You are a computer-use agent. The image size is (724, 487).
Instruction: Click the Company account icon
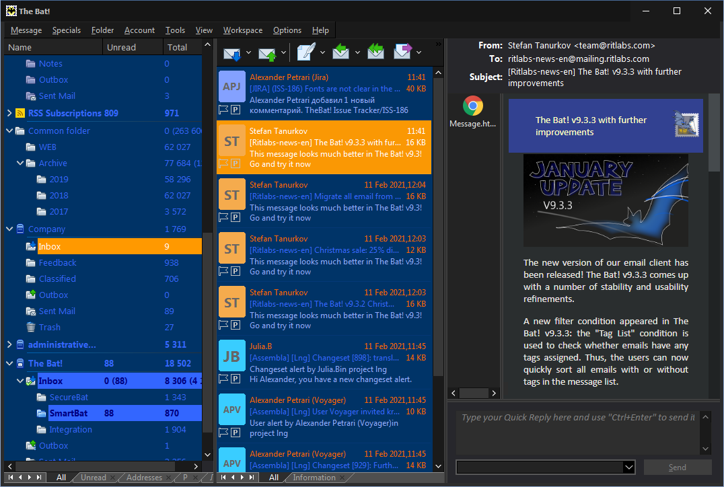coord(20,229)
